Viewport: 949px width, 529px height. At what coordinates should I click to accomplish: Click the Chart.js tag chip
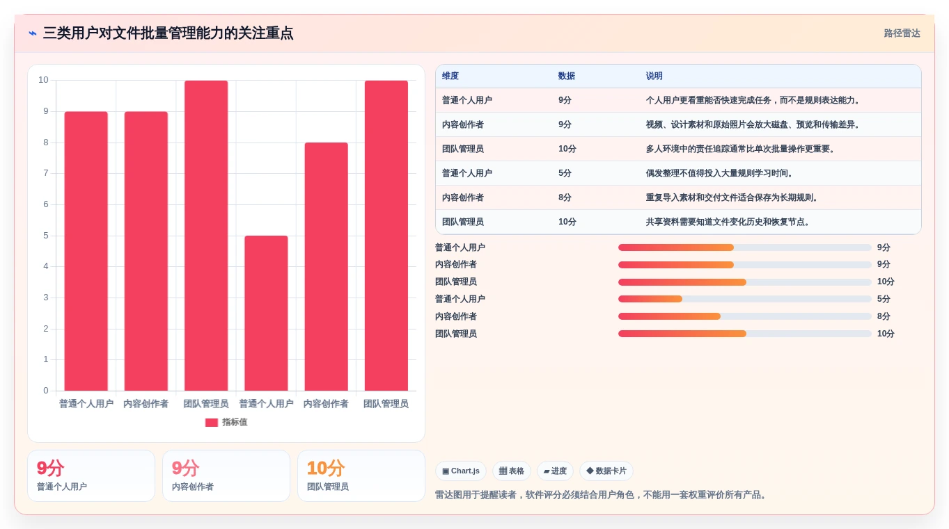461,471
